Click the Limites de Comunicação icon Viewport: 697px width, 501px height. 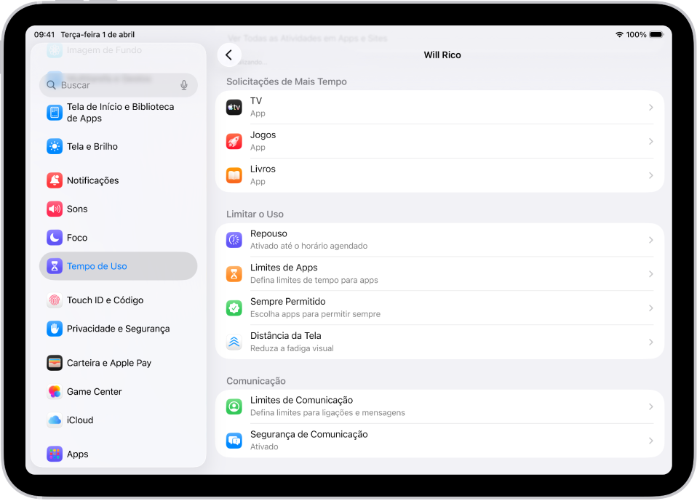tap(234, 406)
